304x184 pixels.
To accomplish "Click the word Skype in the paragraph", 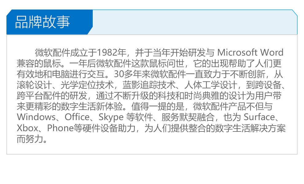I will point(111,118).
